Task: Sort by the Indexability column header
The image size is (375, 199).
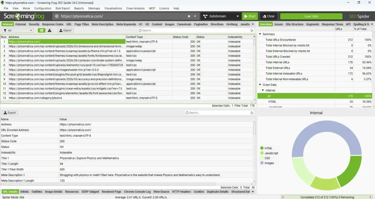Action: [240, 37]
